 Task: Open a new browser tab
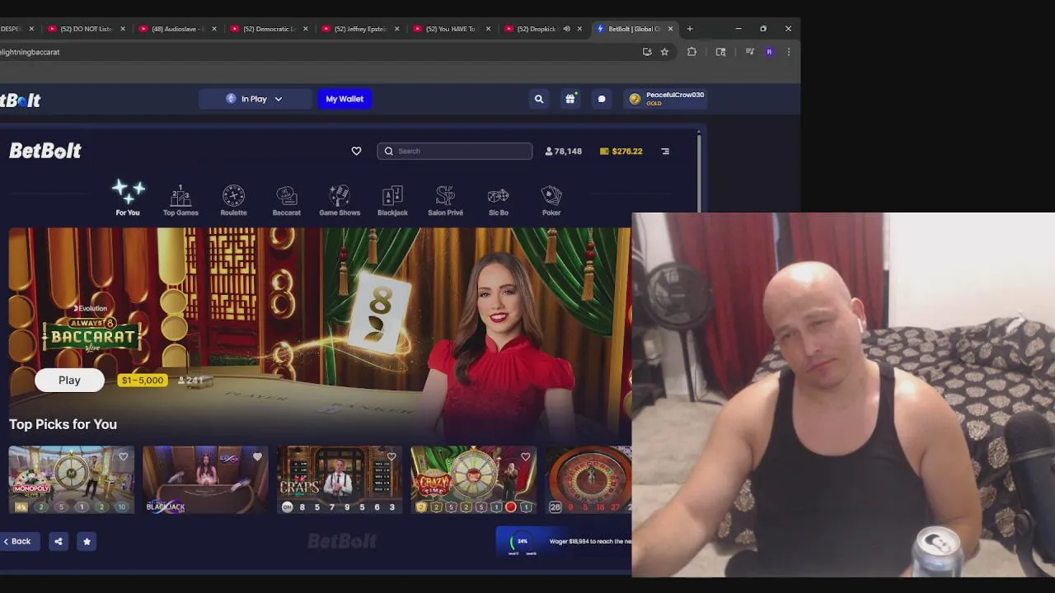690,29
